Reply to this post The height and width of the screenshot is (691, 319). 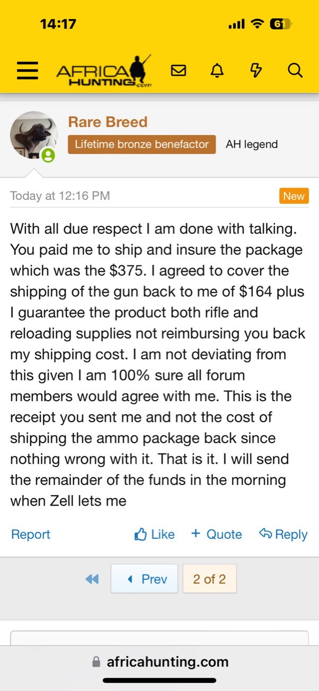(x=283, y=535)
